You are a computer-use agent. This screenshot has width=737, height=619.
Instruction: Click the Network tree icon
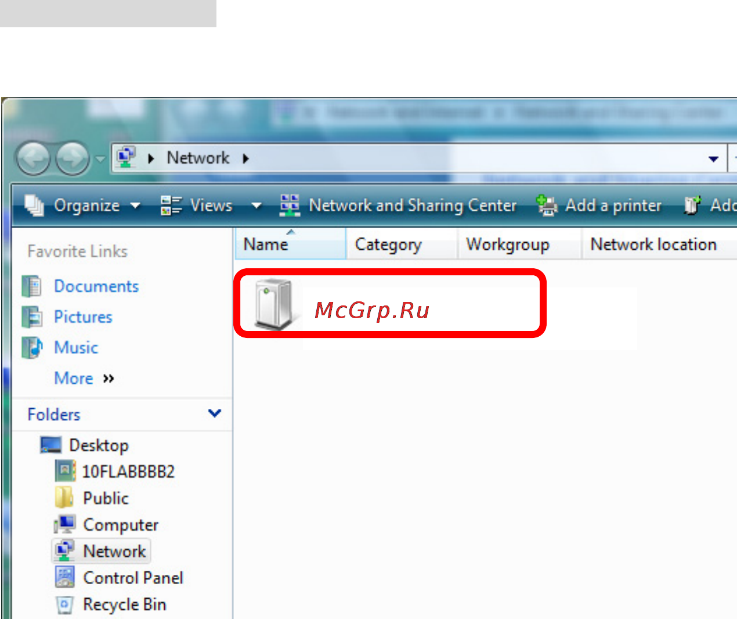[64, 551]
